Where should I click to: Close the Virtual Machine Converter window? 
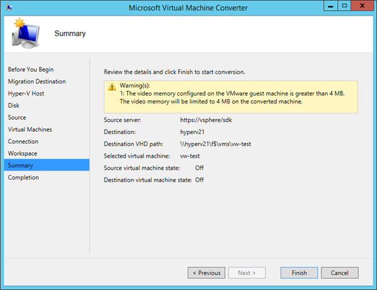(362, 6)
